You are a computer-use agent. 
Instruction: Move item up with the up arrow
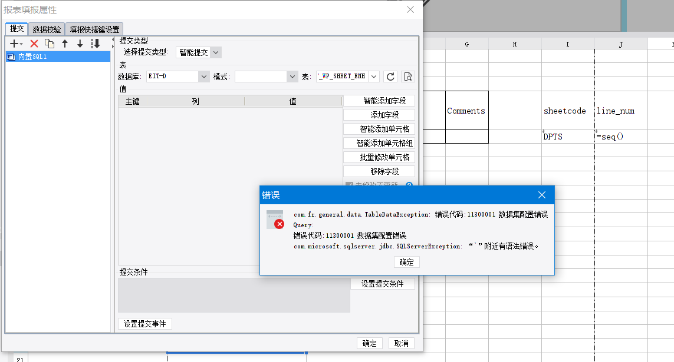[65, 44]
